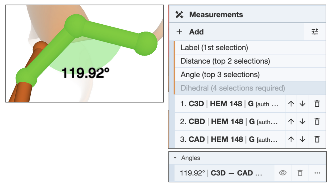Move CBD selection down in order
The height and width of the screenshot is (189, 332).
tap(302, 122)
